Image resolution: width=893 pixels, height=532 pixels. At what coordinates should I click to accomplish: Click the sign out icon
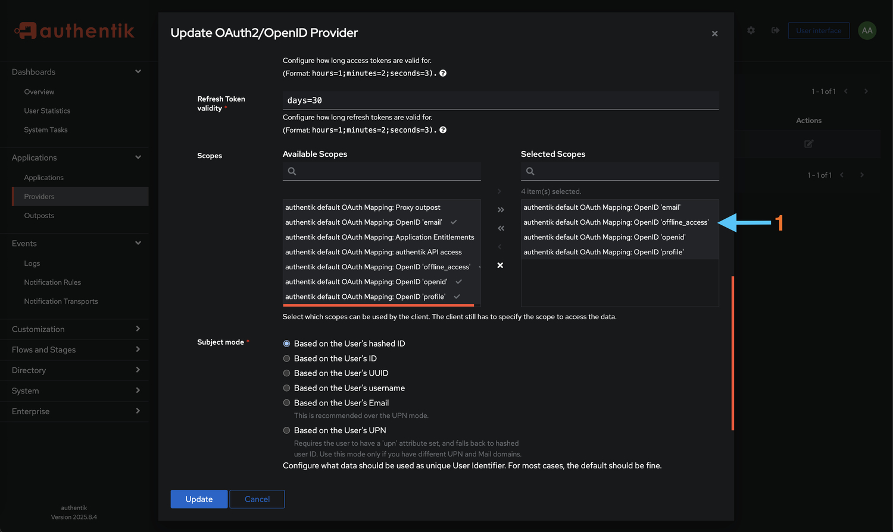(775, 30)
